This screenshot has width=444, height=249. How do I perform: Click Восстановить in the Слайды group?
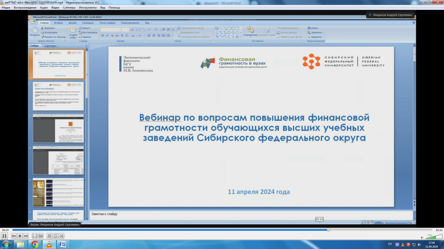click(88, 32)
